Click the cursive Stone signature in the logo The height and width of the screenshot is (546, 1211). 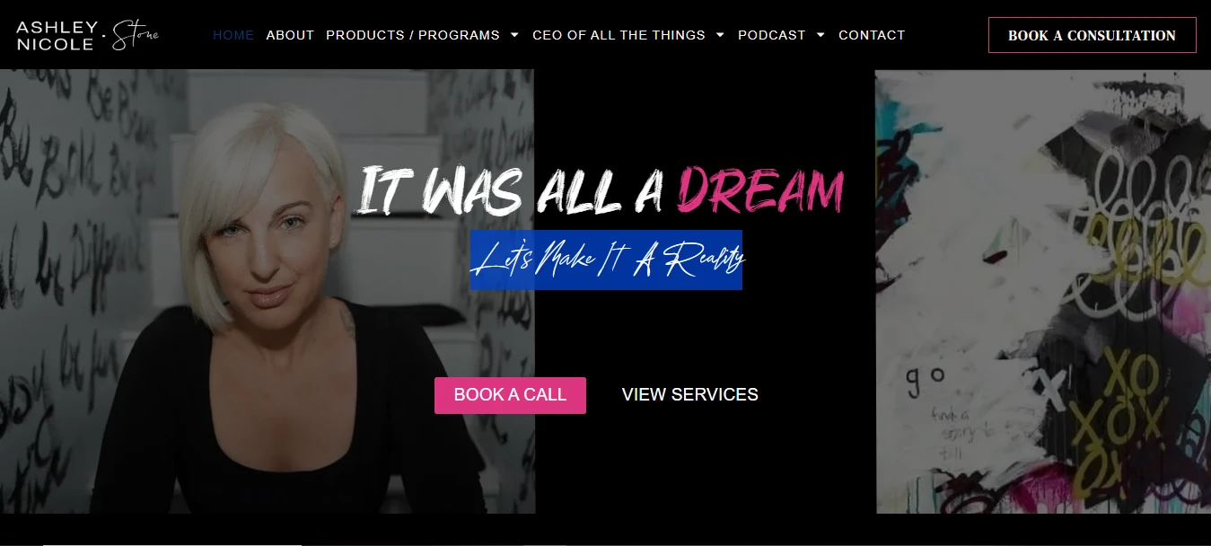(x=136, y=36)
